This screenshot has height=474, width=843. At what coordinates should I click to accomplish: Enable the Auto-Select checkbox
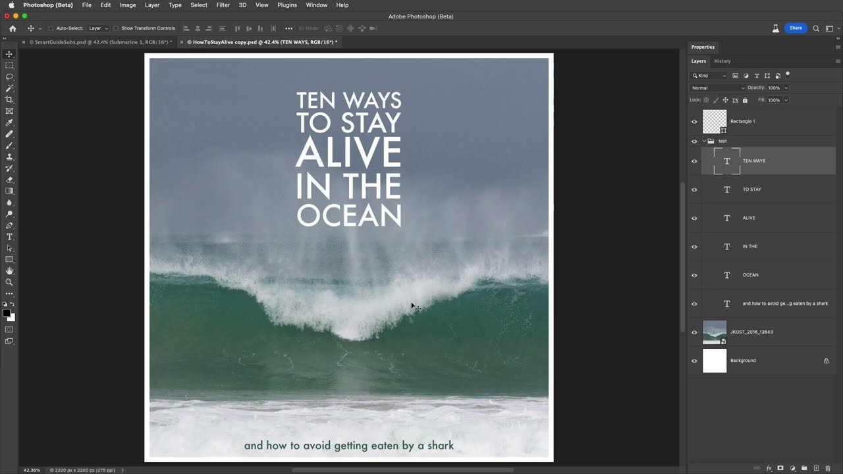(x=51, y=28)
